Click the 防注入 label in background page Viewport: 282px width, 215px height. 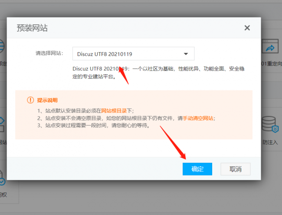pos(270,142)
